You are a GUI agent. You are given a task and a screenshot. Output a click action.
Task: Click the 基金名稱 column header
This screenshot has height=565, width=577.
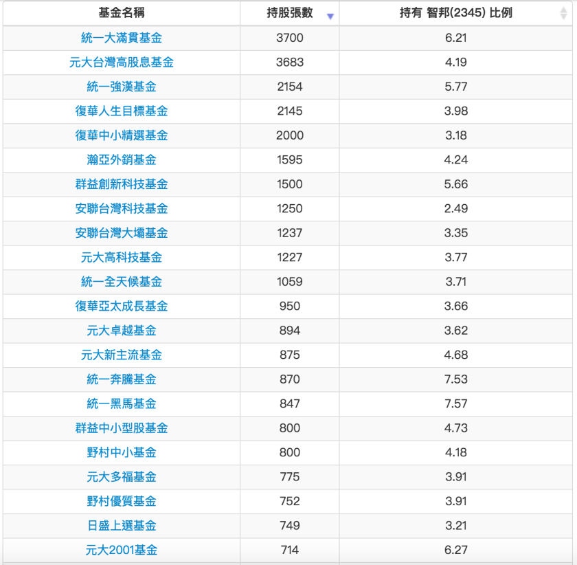[121, 14]
